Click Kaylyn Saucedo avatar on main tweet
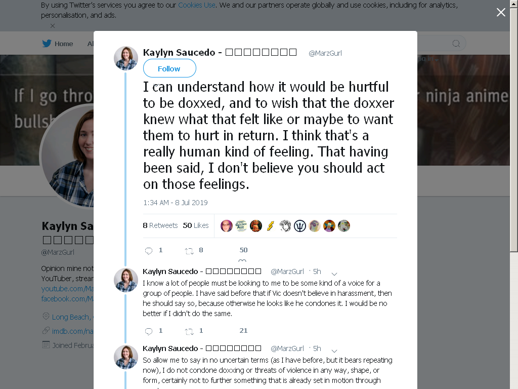The width and height of the screenshot is (518, 389). click(x=126, y=58)
